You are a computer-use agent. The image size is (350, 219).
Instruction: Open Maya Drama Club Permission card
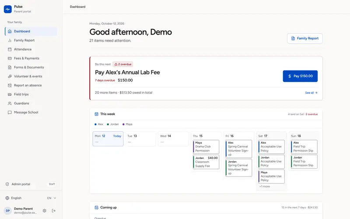[x=206, y=147]
